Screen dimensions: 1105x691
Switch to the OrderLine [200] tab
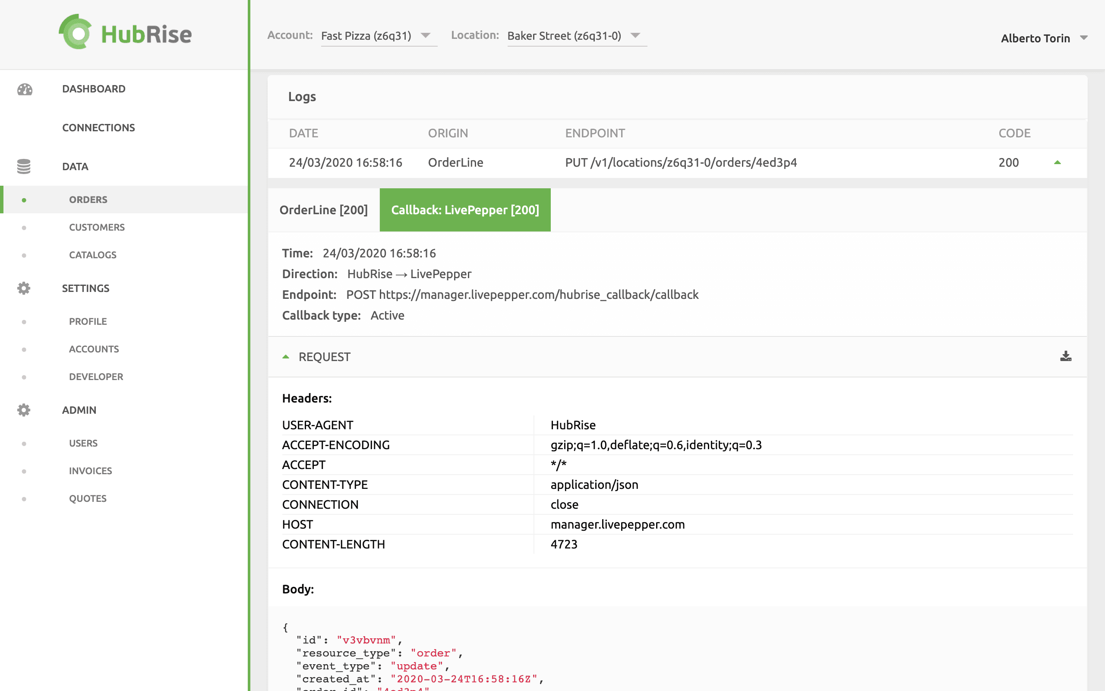[x=324, y=210]
